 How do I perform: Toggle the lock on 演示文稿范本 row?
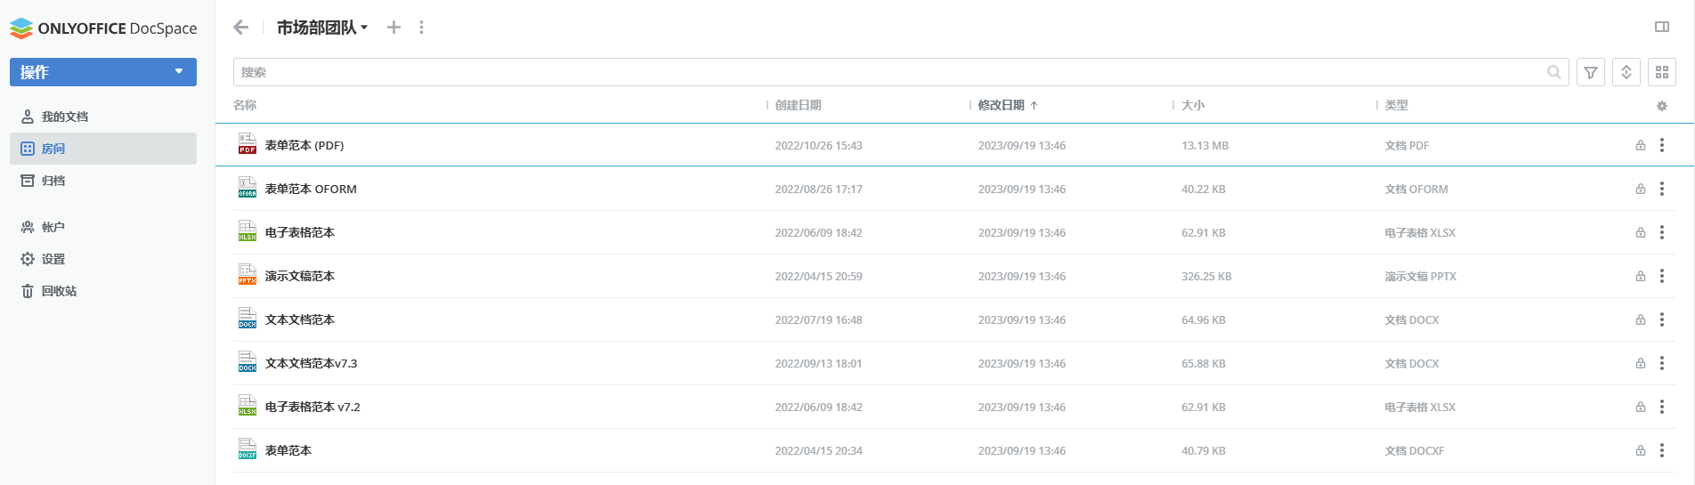pyautogui.click(x=1640, y=276)
